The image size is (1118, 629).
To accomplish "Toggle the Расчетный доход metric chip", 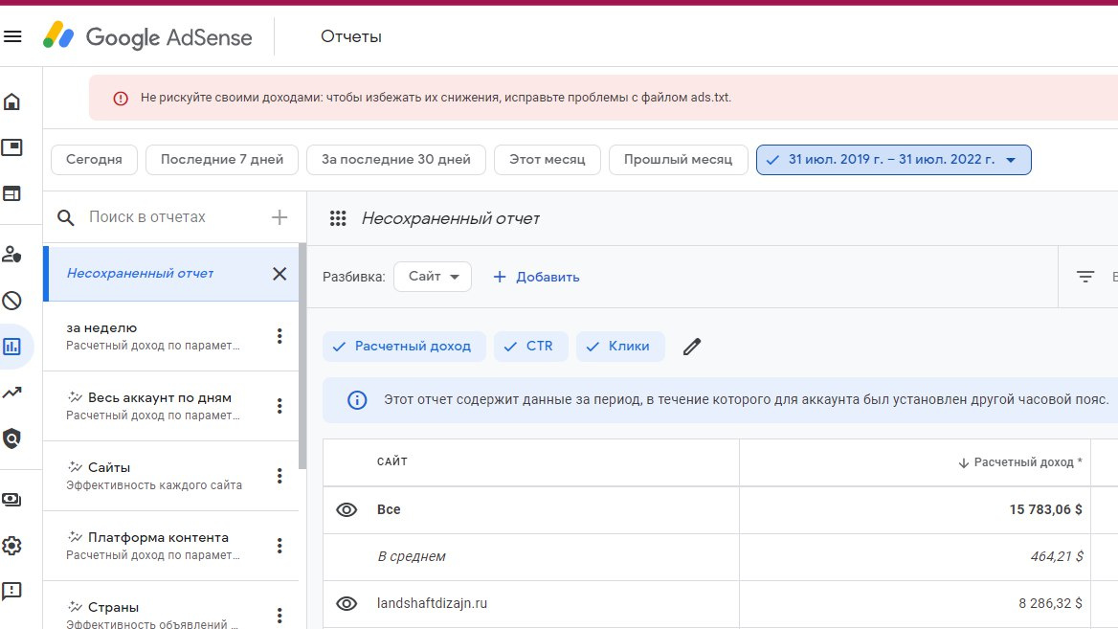I will pos(403,347).
